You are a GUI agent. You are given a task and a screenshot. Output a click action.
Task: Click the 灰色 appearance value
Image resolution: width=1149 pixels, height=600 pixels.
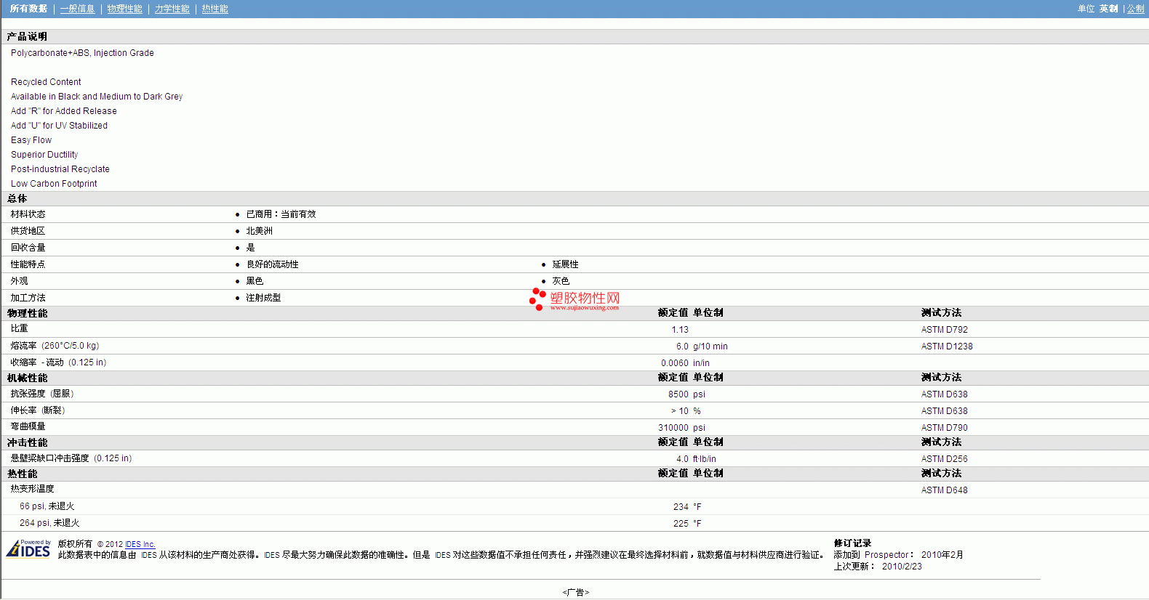(x=561, y=281)
